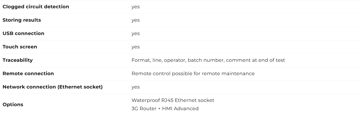The height and width of the screenshot is (115, 363).
Task: Click the "Network connection (Ethernet socket)" label
Action: [53, 87]
